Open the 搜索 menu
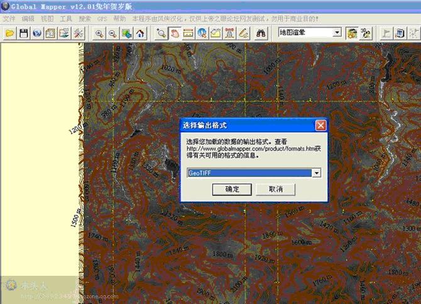Viewport: 421px width, 304px height. tap(85, 19)
